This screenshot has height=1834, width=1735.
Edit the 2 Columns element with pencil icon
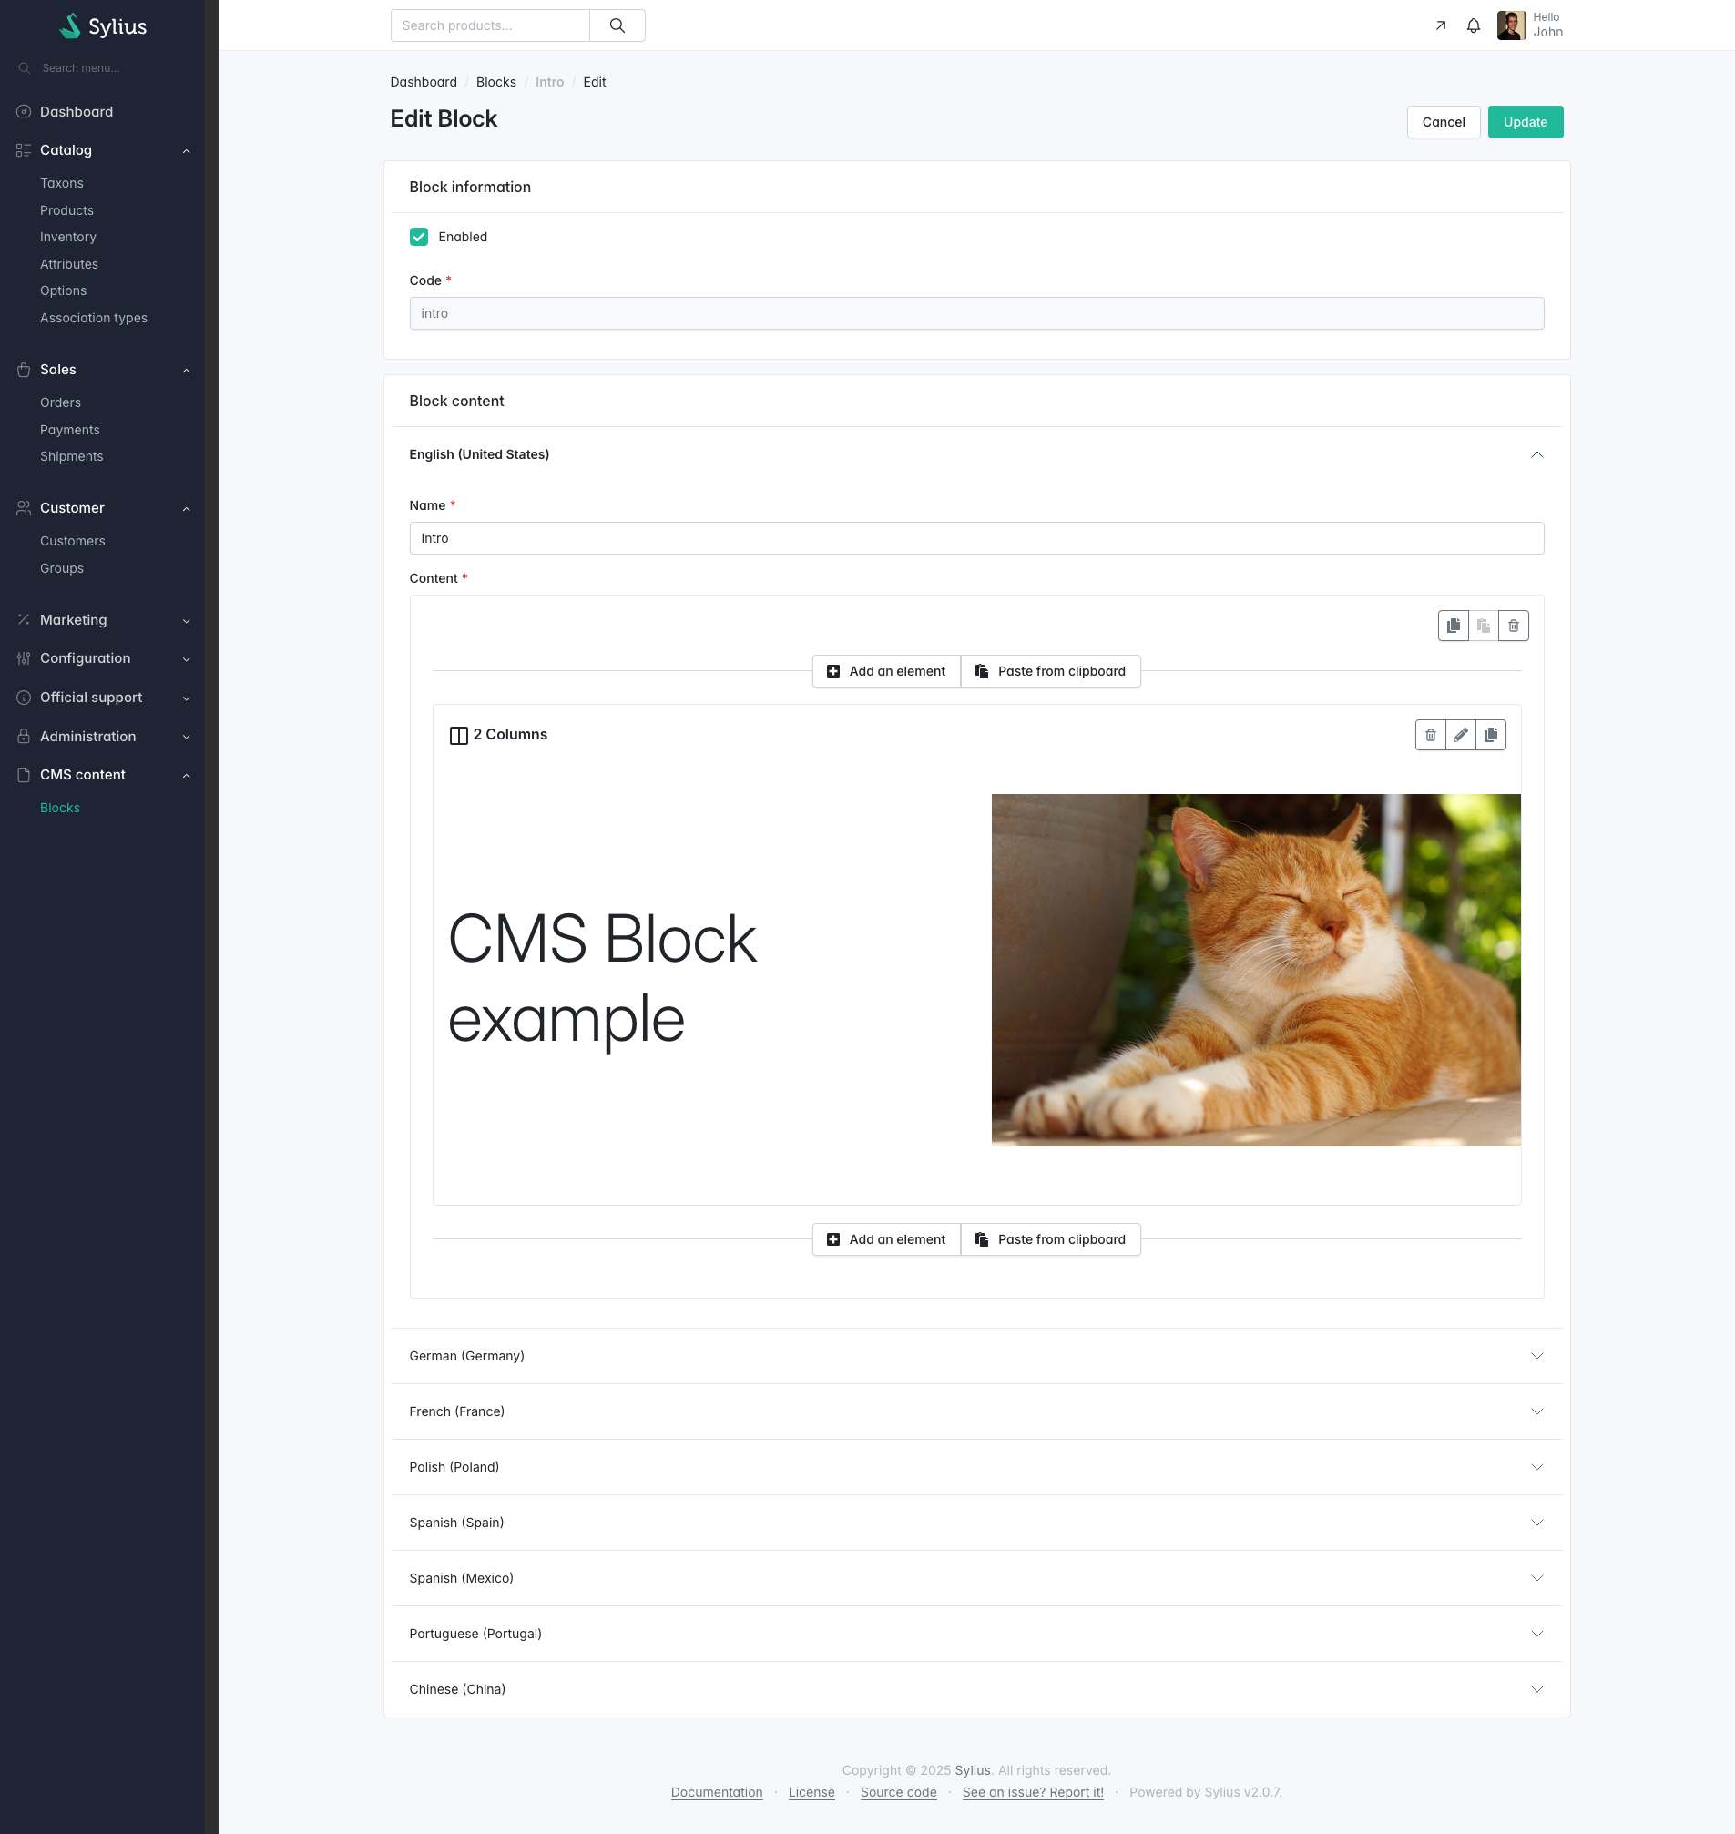[1460, 735]
